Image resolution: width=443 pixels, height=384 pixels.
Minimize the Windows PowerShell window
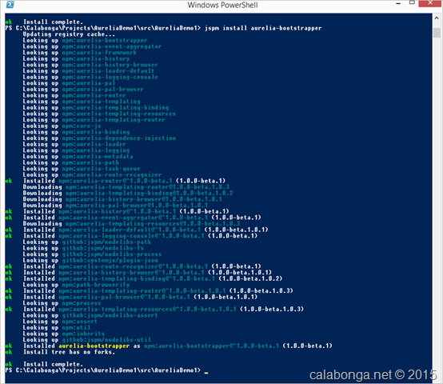398,4
